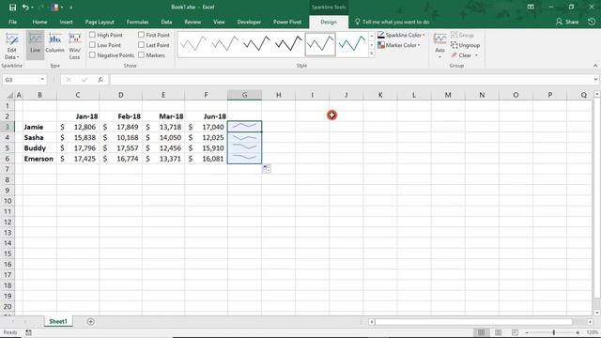Open the Clear dropdown arrow
This screenshot has height=338, width=601.
(476, 55)
